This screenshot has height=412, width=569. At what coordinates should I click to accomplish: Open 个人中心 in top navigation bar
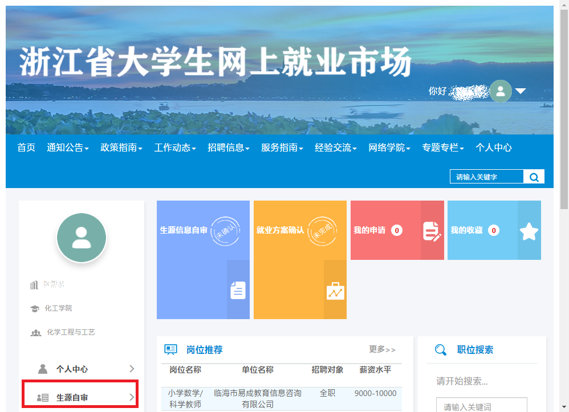pyautogui.click(x=494, y=148)
